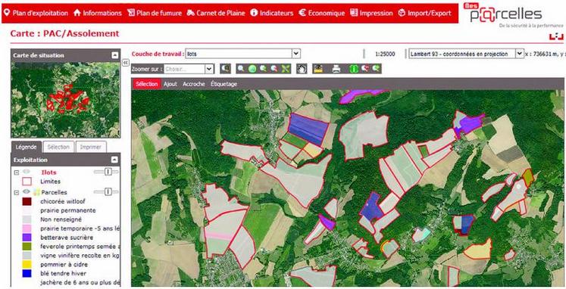Click the round green globe zoom icon
This screenshot has height=289, width=566.
click(252, 68)
